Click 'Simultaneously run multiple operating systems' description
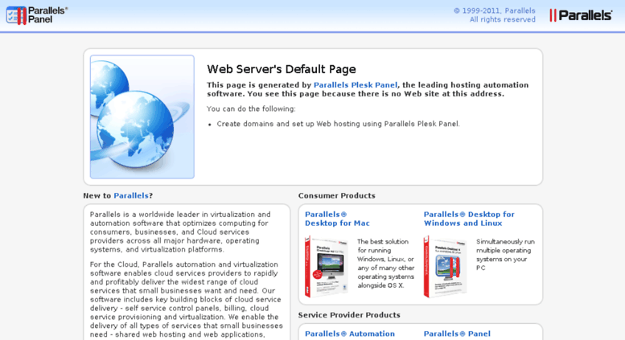 click(x=505, y=255)
